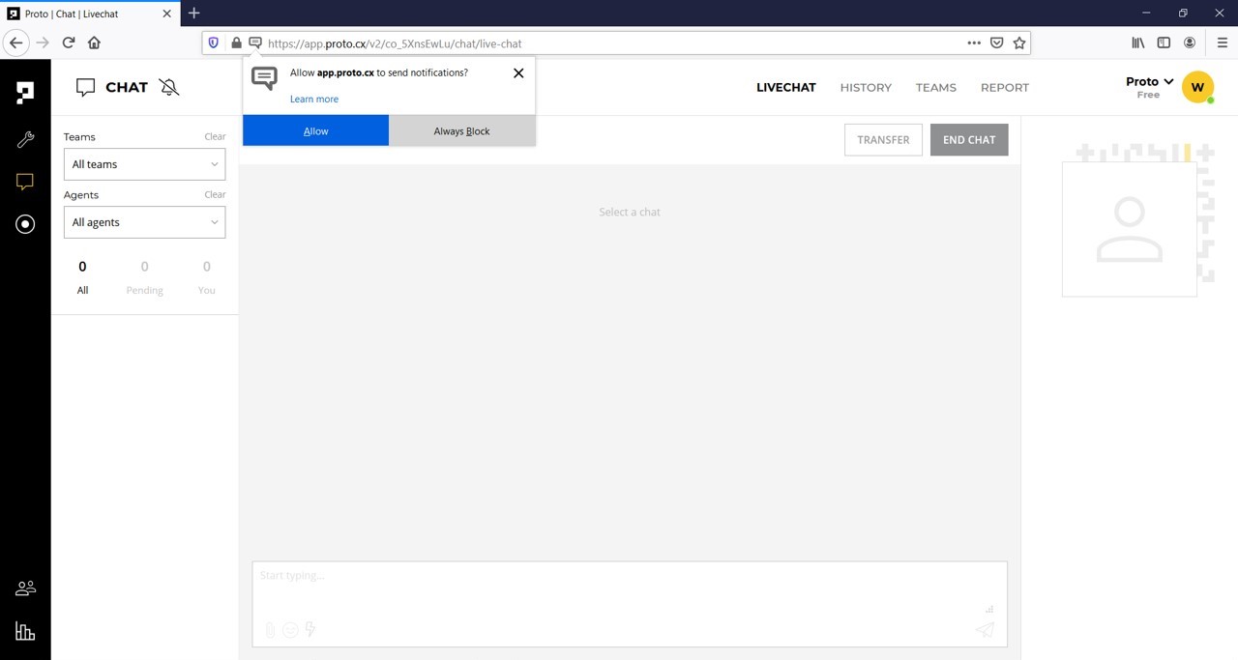The width and height of the screenshot is (1238, 660).
Task: Open the Firefox hamburger menu
Action: 1223,43
